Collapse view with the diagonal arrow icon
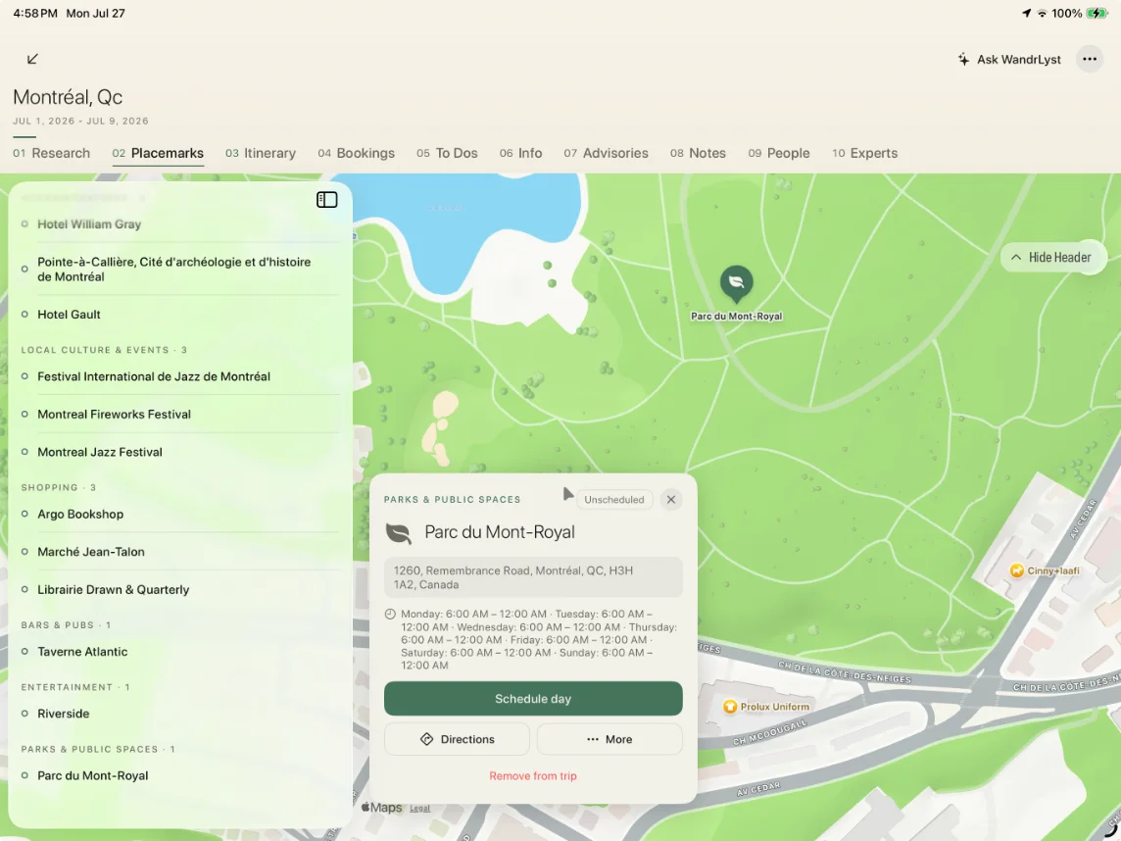The height and width of the screenshot is (841, 1121). [x=32, y=59]
